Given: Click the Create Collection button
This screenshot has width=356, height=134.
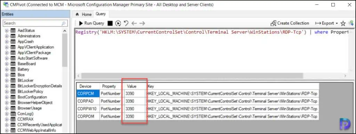Looking at the screenshot, I should tap(290, 23).
